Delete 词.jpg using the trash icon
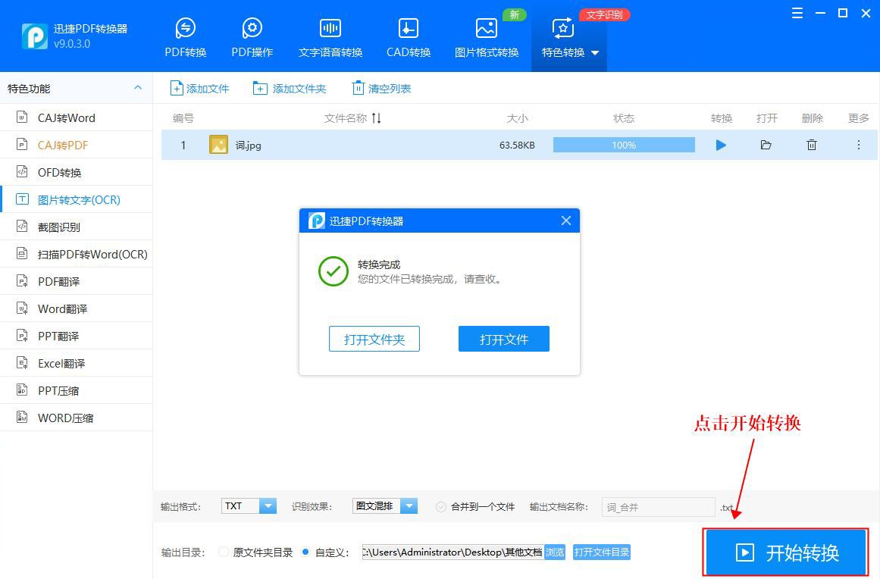880x579 pixels. [x=811, y=145]
